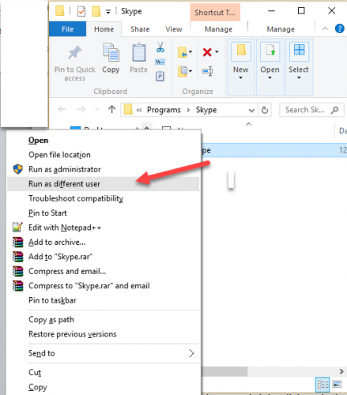The height and width of the screenshot is (395, 347).
Task: Click the Shortcut Tools contextual tab header
Action: (215, 13)
